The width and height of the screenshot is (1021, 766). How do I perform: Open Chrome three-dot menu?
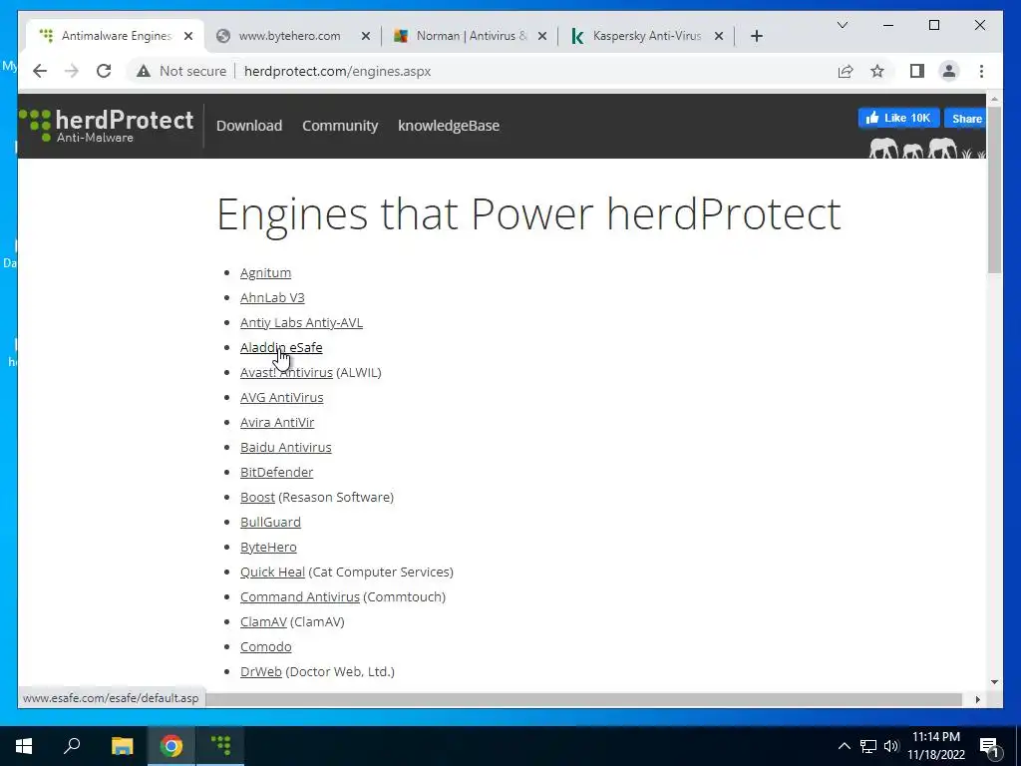[x=981, y=71]
